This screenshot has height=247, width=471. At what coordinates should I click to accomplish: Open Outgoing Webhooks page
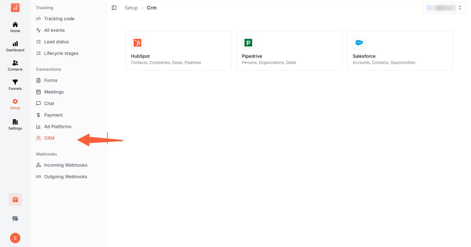click(x=66, y=176)
